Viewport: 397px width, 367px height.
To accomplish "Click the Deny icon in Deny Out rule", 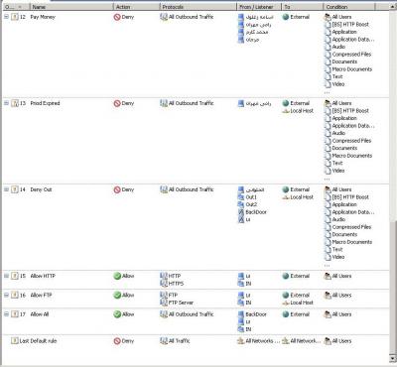I will coord(117,189).
